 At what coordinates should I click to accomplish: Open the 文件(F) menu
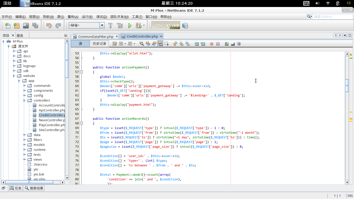(7, 17)
